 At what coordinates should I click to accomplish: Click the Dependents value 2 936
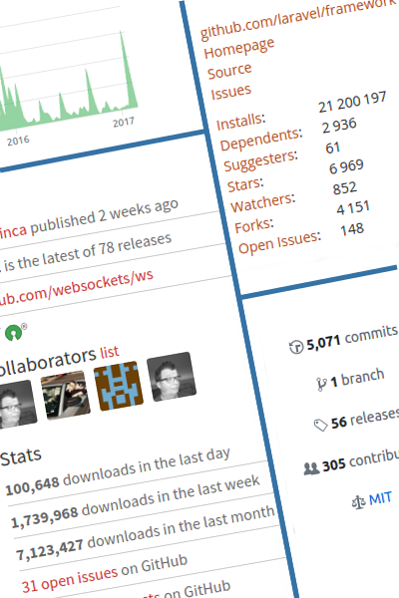(339, 126)
